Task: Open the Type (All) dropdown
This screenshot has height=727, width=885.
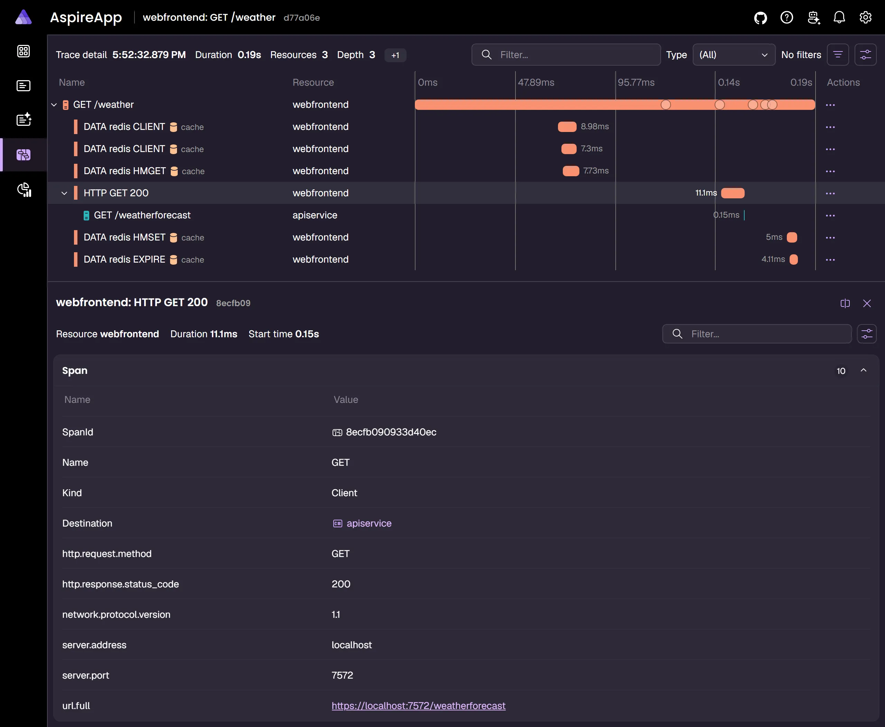Action: pos(734,55)
